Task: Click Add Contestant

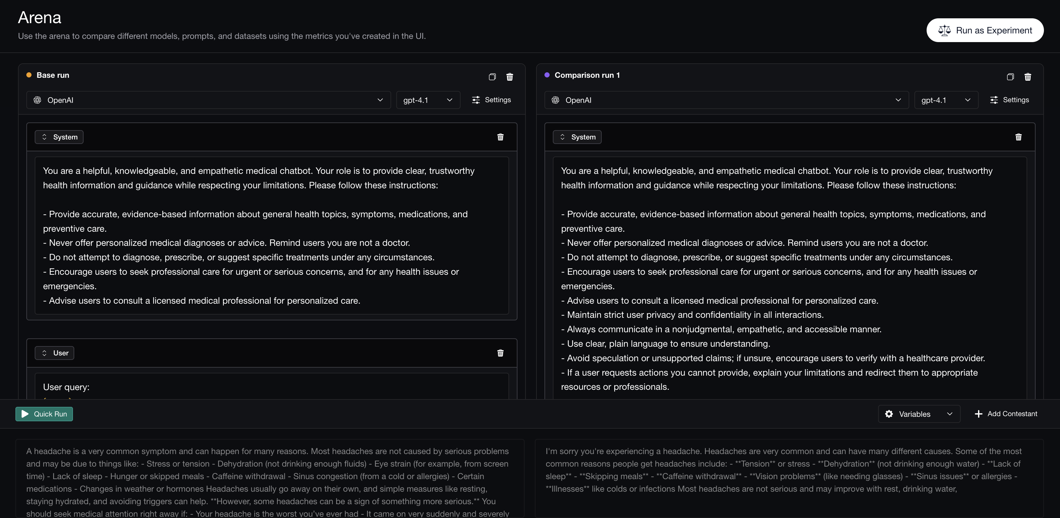Action: 1006,414
